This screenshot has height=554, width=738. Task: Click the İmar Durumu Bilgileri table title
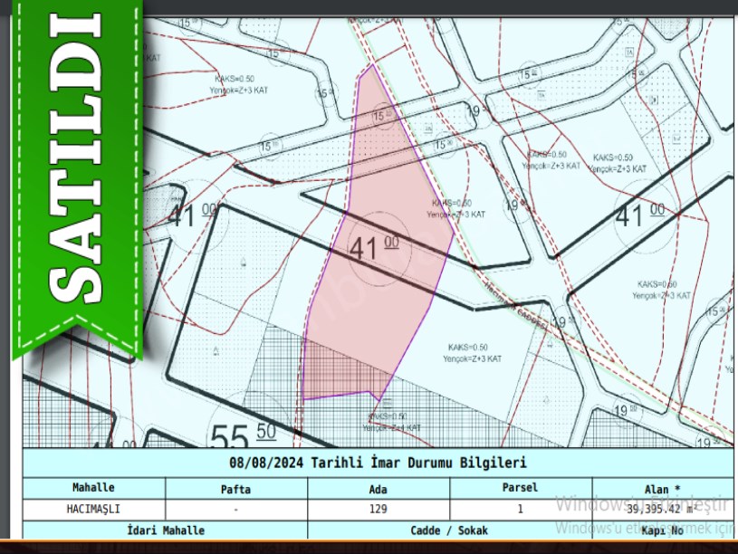(378, 463)
